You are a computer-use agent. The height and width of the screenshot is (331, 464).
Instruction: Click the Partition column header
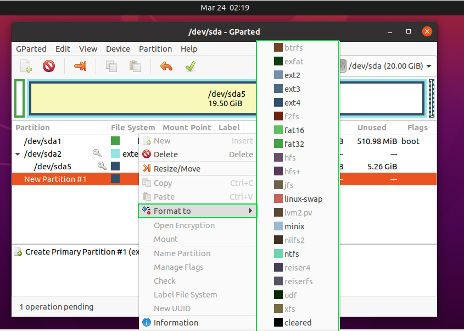pyautogui.click(x=32, y=128)
